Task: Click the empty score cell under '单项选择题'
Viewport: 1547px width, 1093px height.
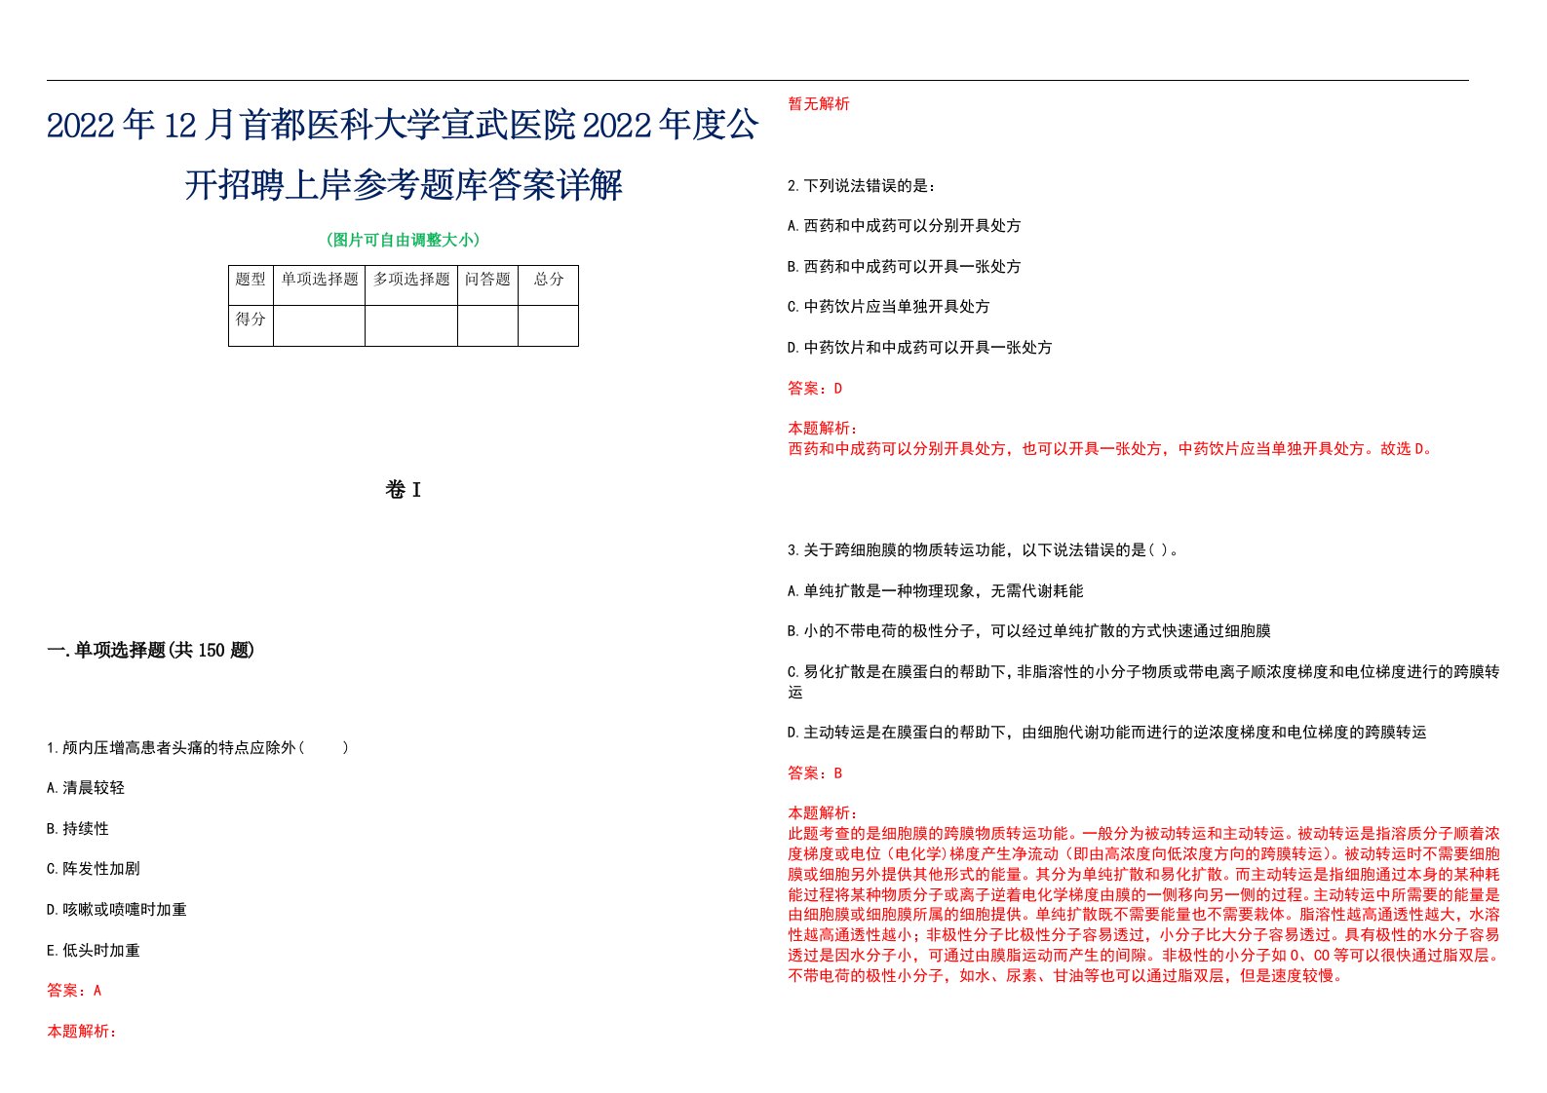Action: tap(320, 325)
